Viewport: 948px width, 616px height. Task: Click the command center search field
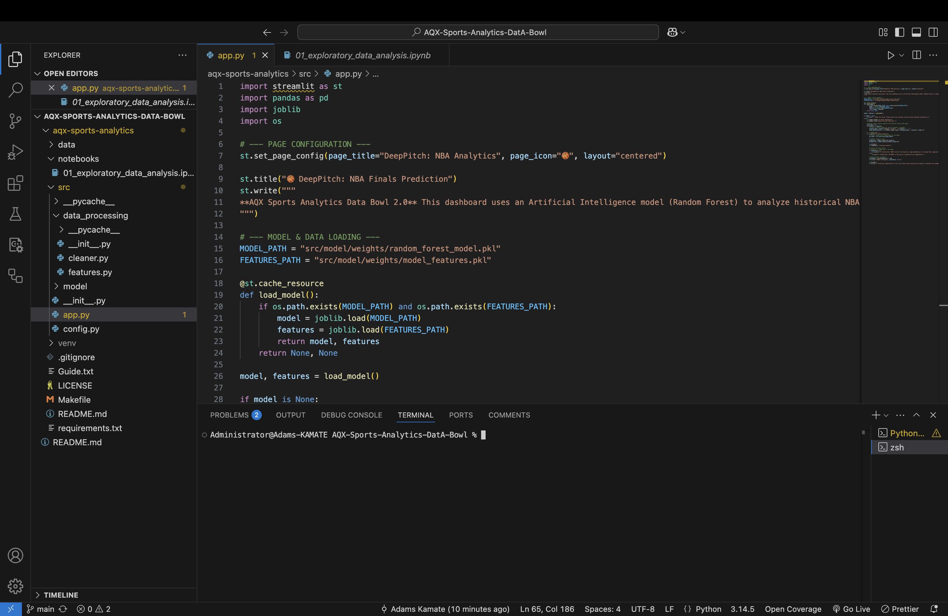click(x=478, y=32)
